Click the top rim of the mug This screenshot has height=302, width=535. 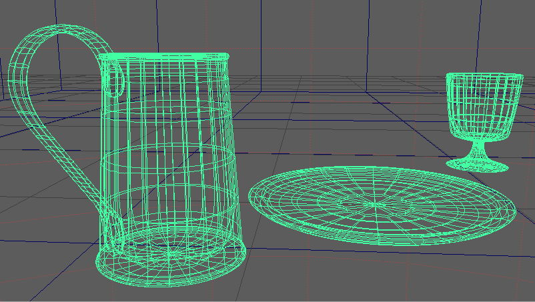164,57
